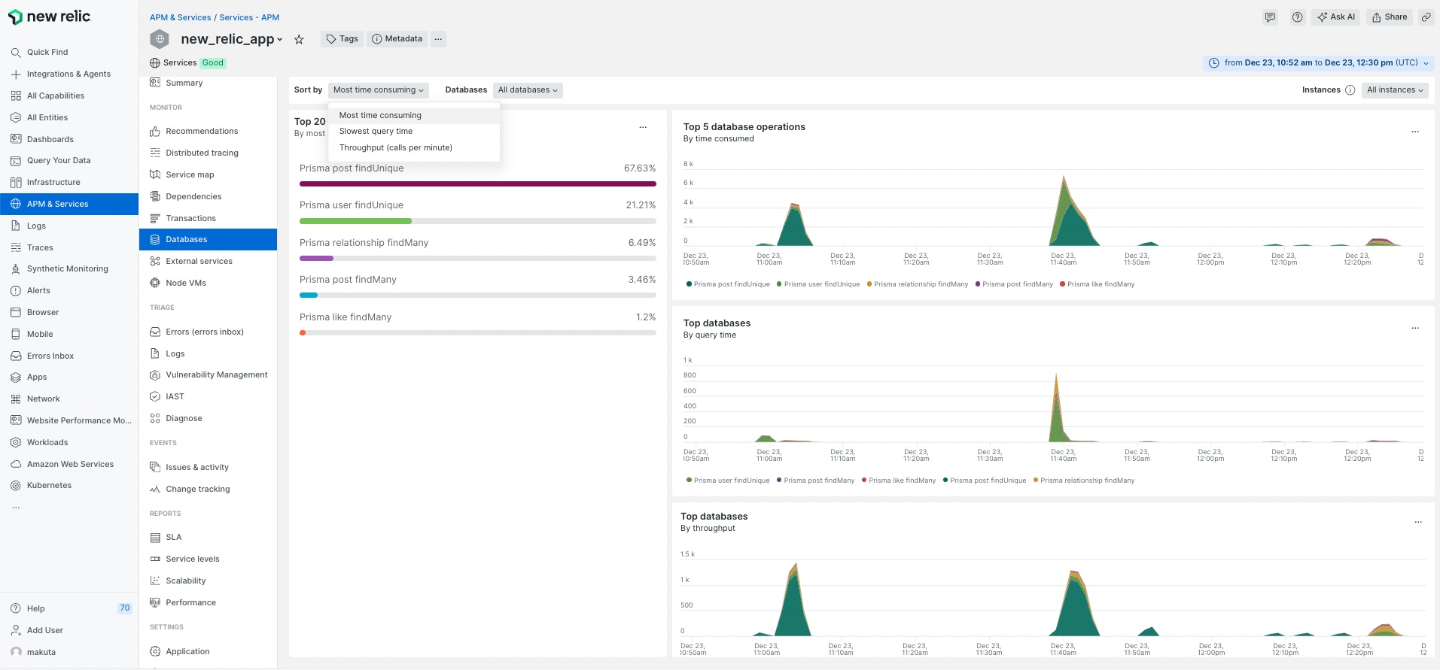Expand the new_relic_app entity switcher
The width and height of the screenshot is (1440, 670).
[x=231, y=39]
